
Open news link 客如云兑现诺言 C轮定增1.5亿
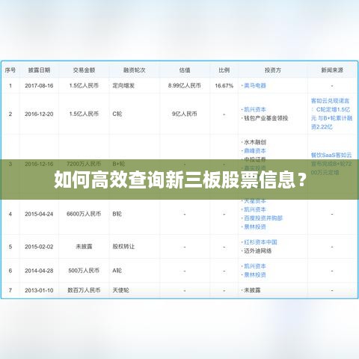[331, 114]
